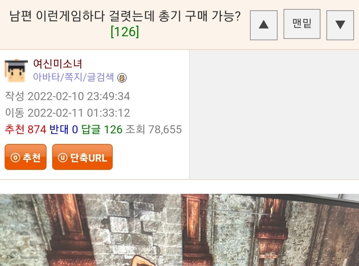
Task: Click the up arrow navigation button
Action: point(264,25)
